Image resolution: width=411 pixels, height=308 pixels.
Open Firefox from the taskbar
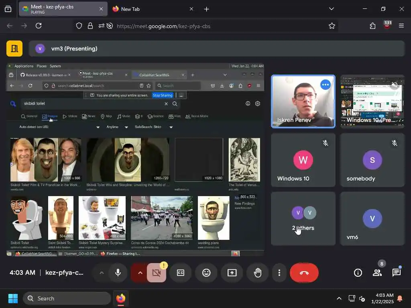(x=121, y=298)
